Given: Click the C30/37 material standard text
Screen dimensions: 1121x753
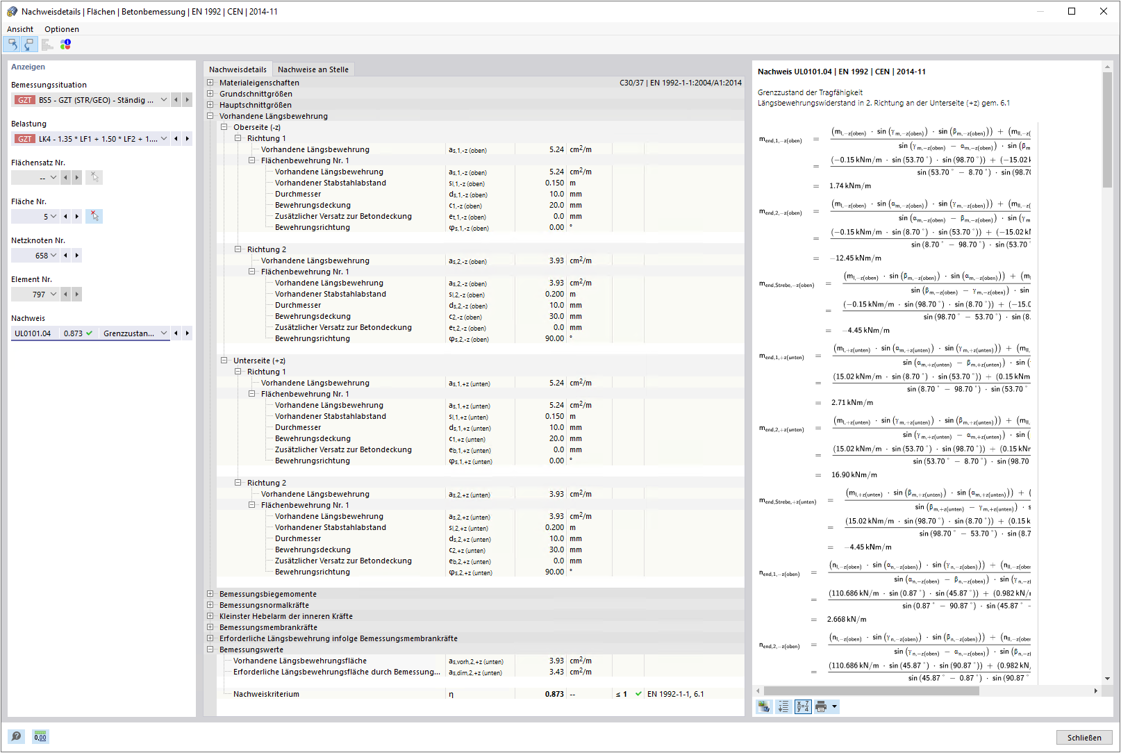Looking at the screenshot, I should coord(681,83).
